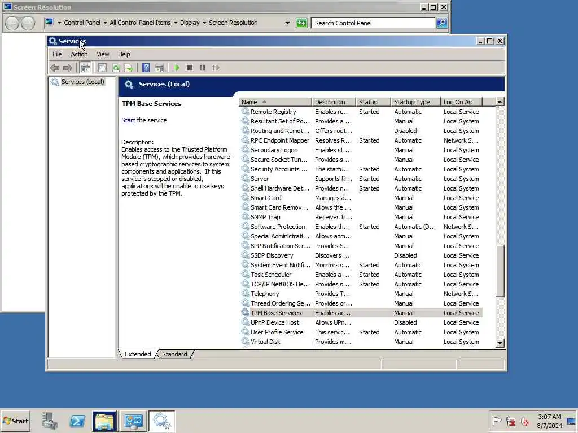Select the Telephony service row
Viewport: 578px width, 433px height.
coord(361,293)
